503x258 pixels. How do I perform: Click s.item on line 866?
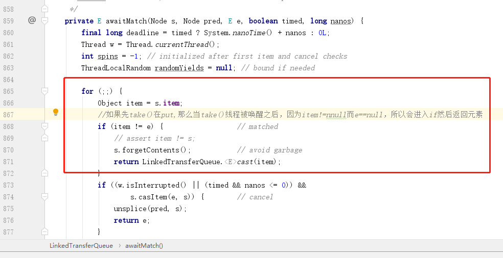click(x=167, y=103)
